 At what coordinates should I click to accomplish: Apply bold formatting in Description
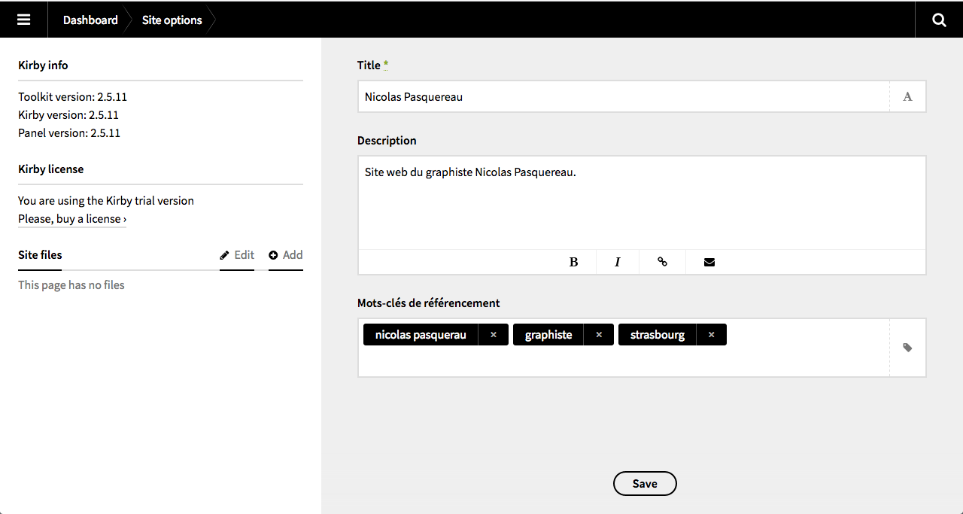(x=573, y=262)
